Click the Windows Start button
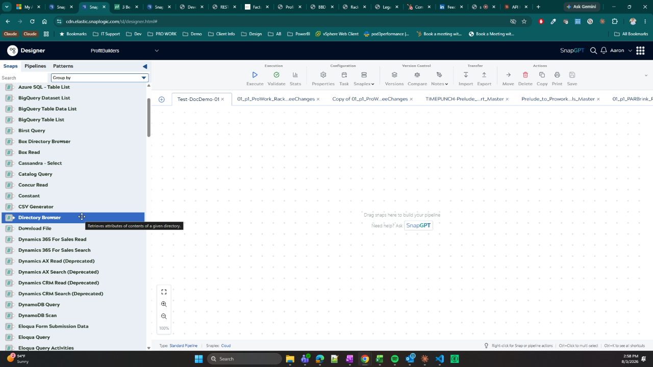653x367 pixels. coord(198,359)
